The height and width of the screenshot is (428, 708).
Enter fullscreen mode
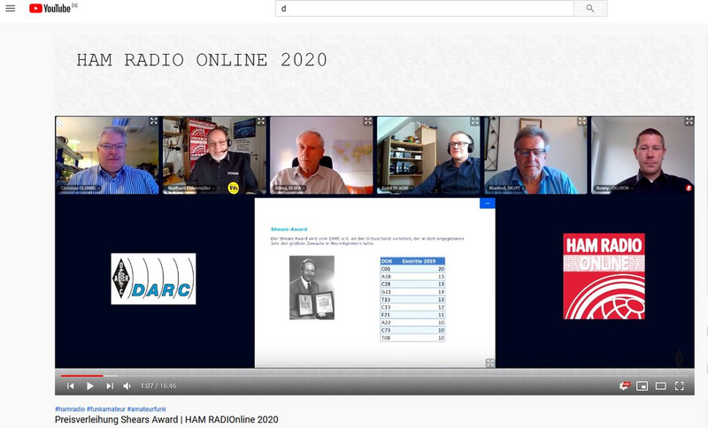pos(680,386)
